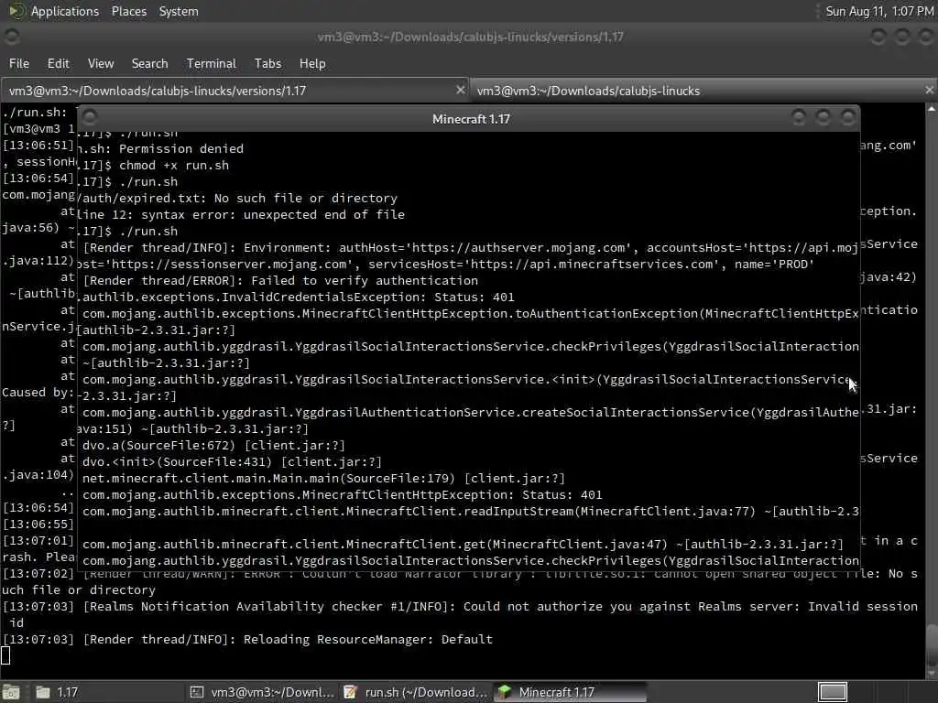
Task: Open the terminal View menu
Action: click(101, 63)
